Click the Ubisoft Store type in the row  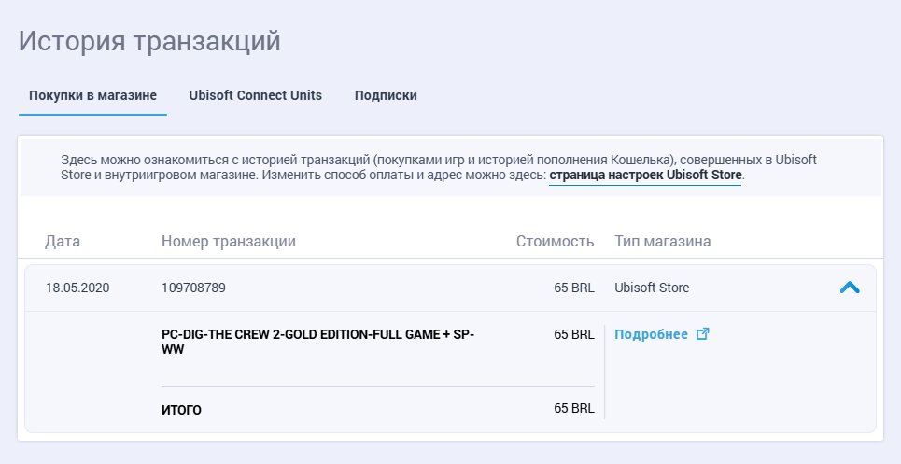tap(652, 288)
